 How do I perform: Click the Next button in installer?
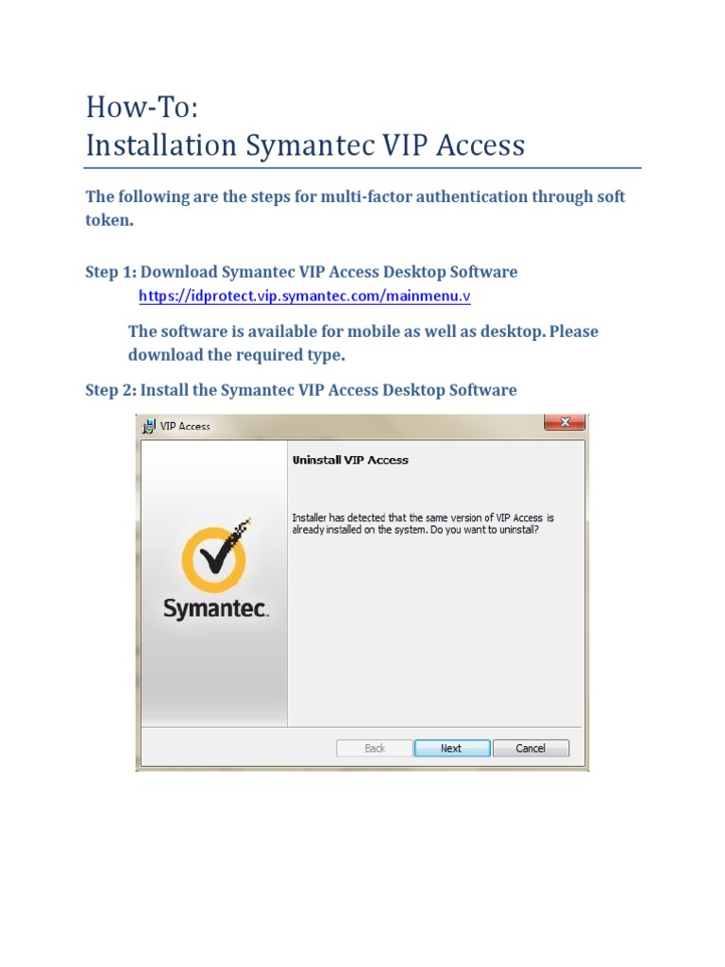point(452,748)
